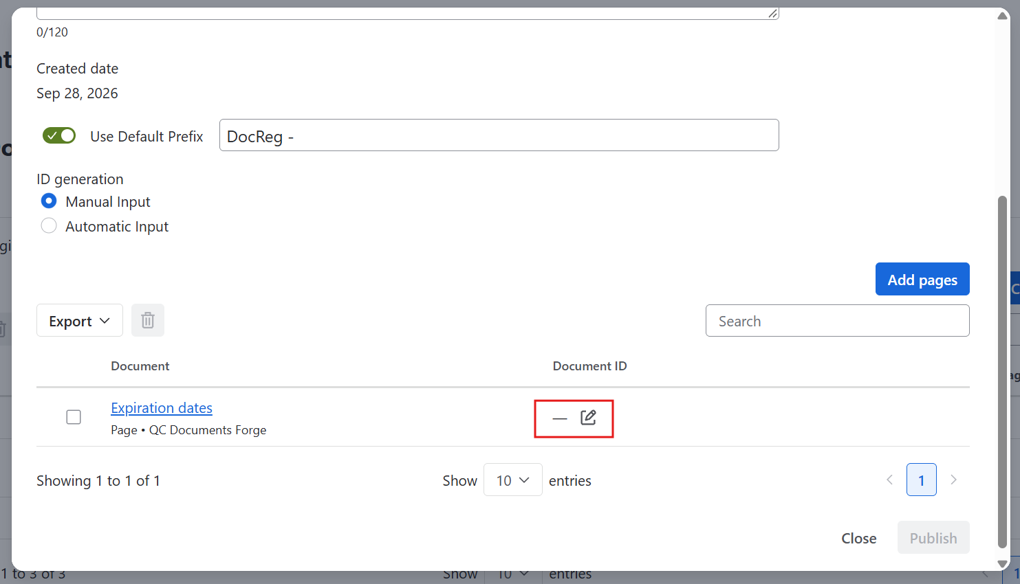Click the Add pages button
Viewport: 1020px width, 584px height.
coord(922,279)
